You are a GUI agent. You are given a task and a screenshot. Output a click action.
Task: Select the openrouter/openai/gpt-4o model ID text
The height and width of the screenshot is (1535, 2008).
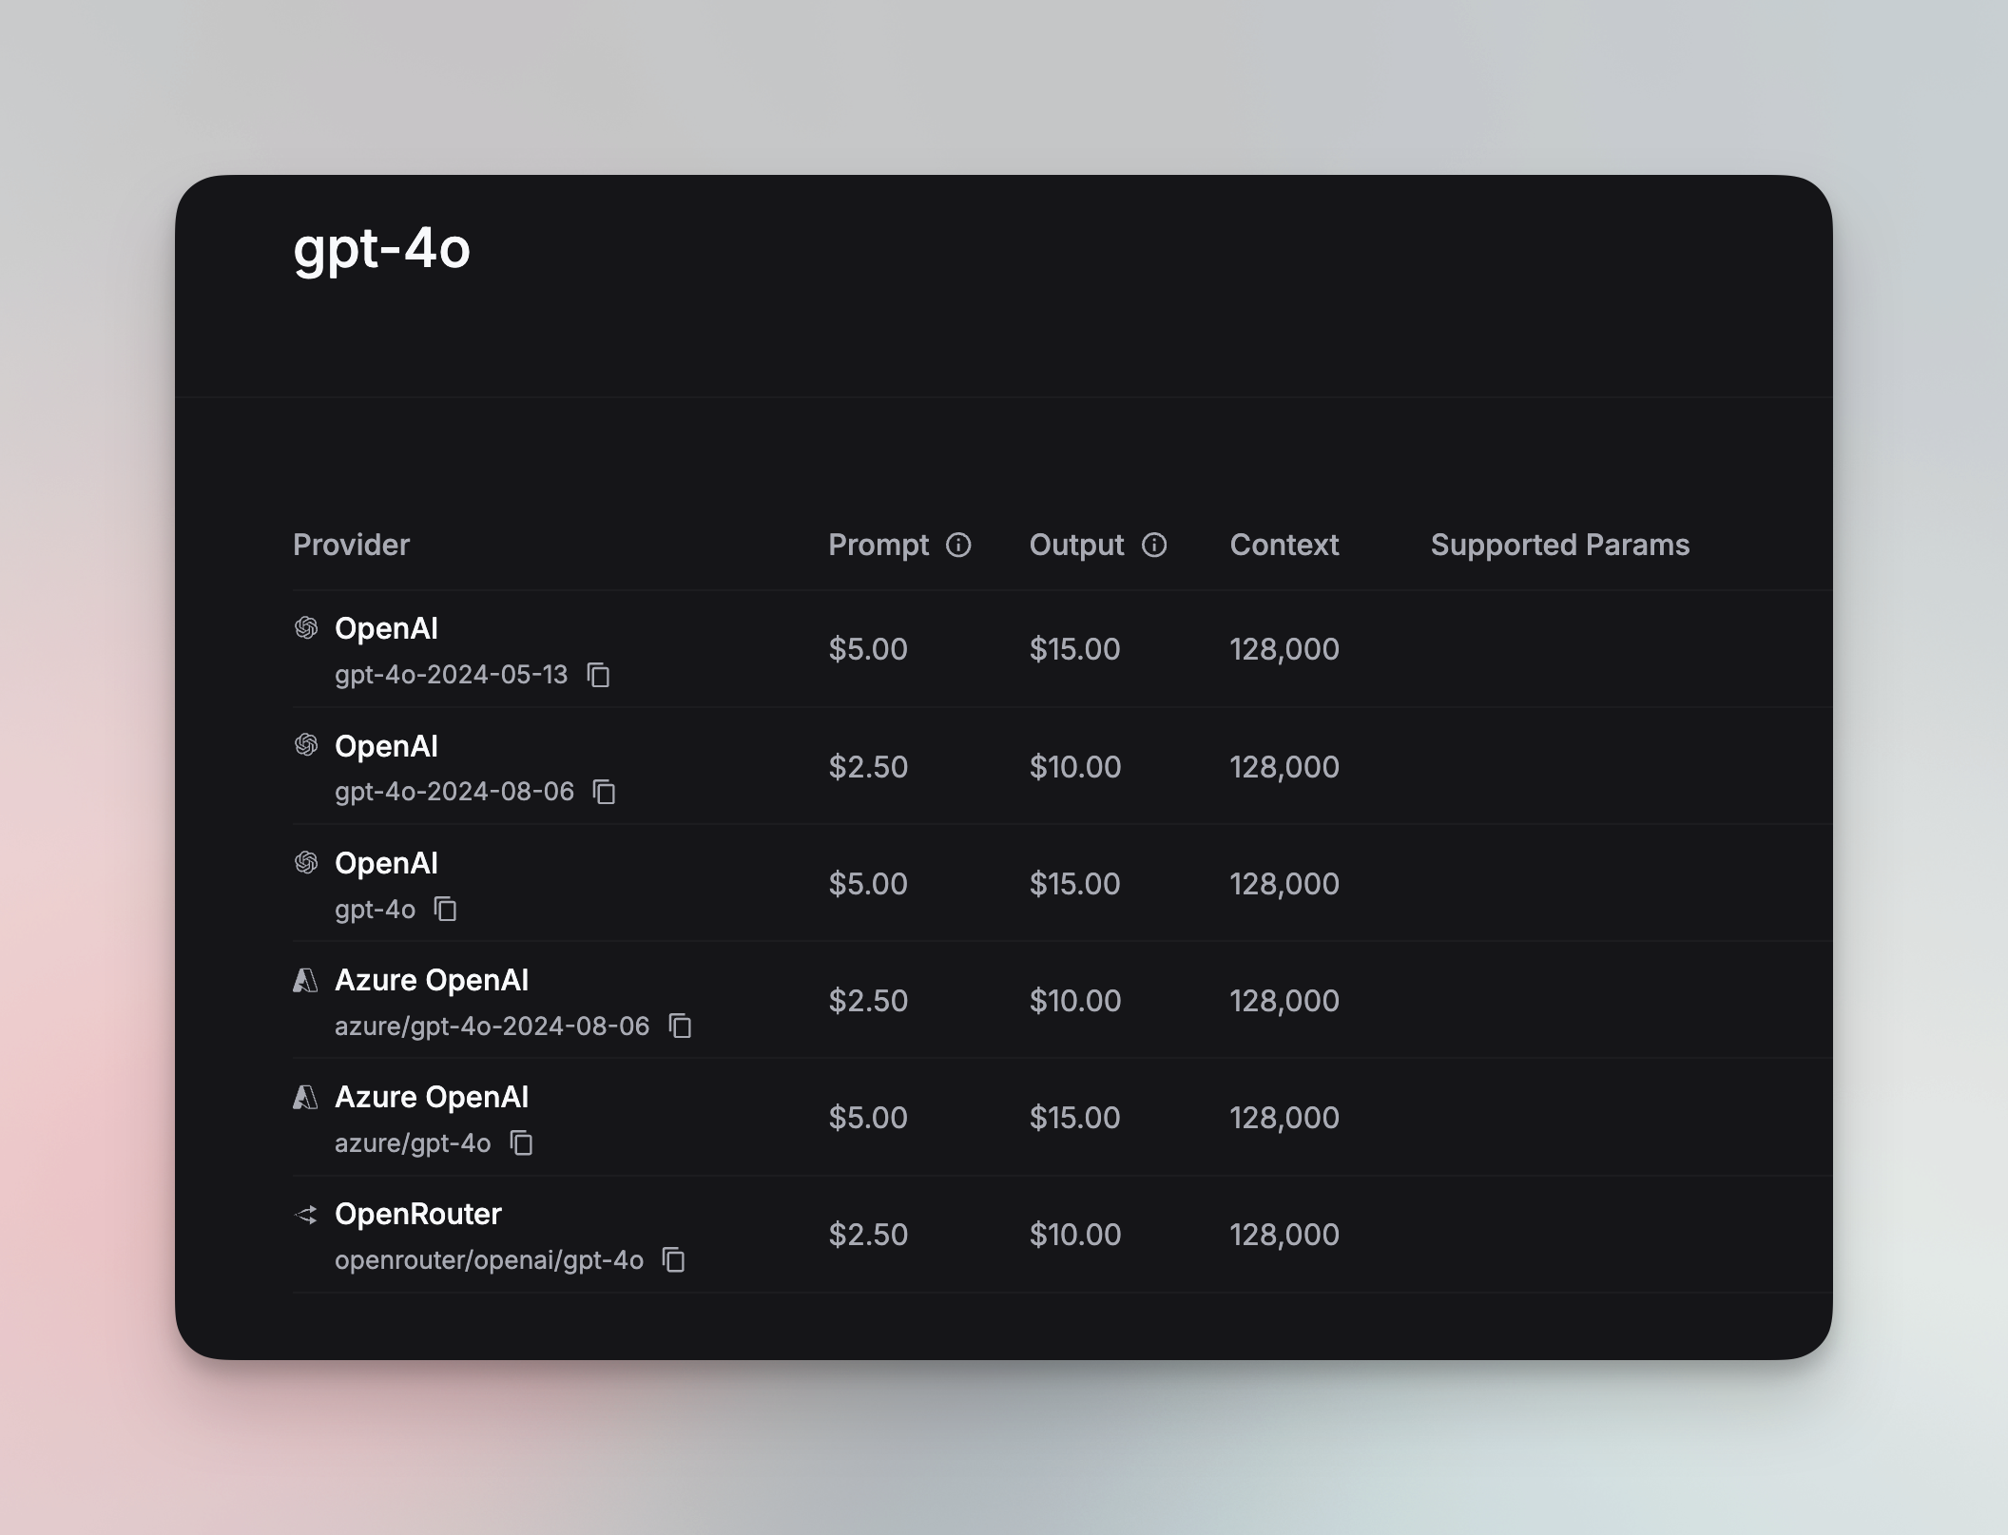pos(489,1260)
